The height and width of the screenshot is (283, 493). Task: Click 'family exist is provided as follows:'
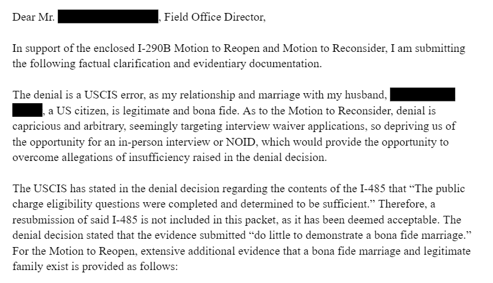95,266
